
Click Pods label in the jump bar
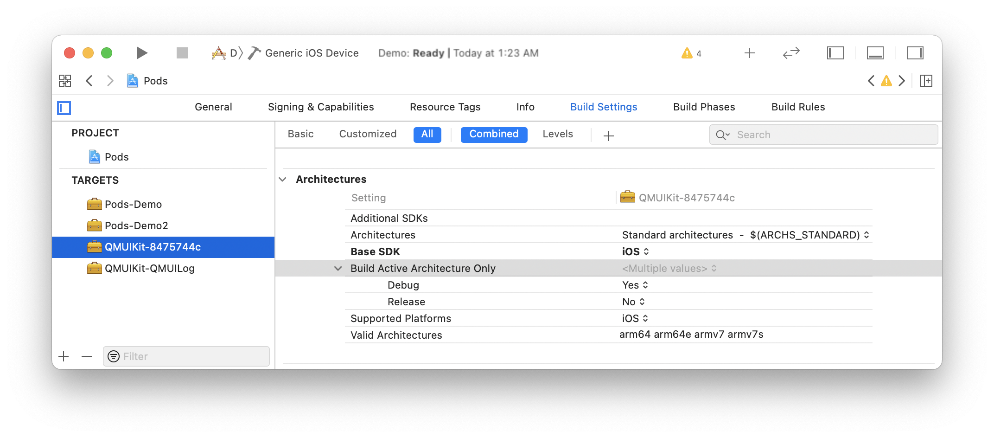click(x=156, y=81)
